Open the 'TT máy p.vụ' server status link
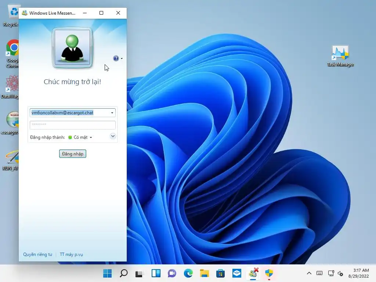The image size is (376, 282). point(71,254)
